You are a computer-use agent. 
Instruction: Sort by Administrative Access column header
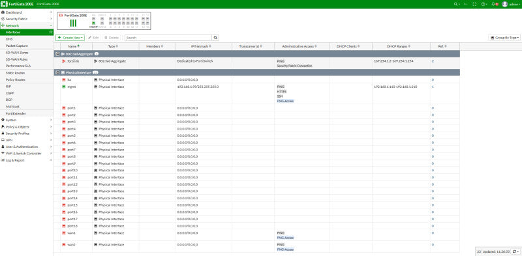[301, 46]
